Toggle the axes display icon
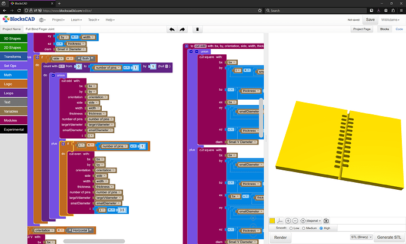The height and width of the screenshot is (244, 406). [279, 220]
